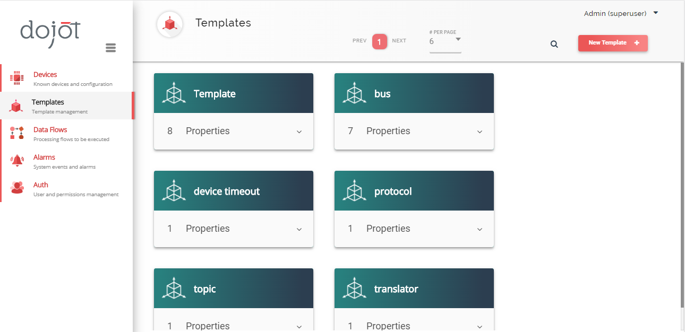The image size is (685, 332).
Task: Click the hamburger menu below the dojot logo
Action: point(110,47)
